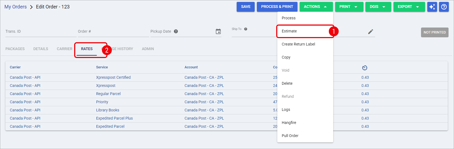Click the Process & Print button

coord(277,7)
